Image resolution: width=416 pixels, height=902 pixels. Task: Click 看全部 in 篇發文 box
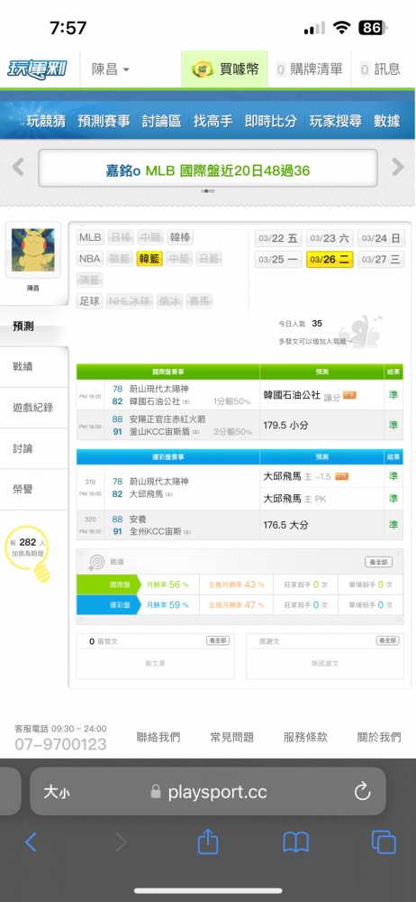218,640
